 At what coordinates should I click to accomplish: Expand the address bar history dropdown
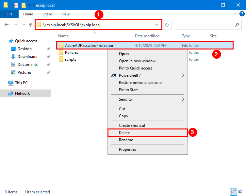(x=157, y=25)
